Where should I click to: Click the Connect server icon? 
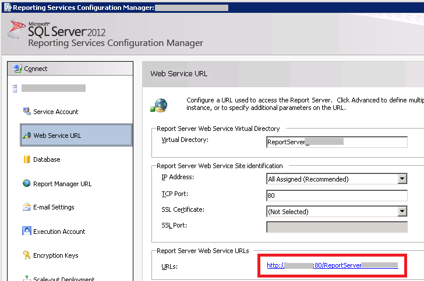point(17,69)
